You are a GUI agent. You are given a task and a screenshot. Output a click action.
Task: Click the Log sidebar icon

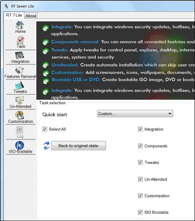pyautogui.click(x=20, y=131)
